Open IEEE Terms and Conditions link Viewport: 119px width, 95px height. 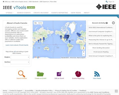100,92
